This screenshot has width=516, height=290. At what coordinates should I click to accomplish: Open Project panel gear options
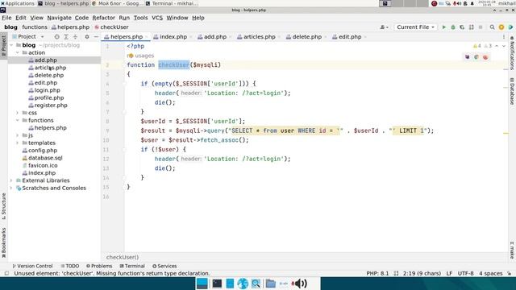[x=87, y=37]
